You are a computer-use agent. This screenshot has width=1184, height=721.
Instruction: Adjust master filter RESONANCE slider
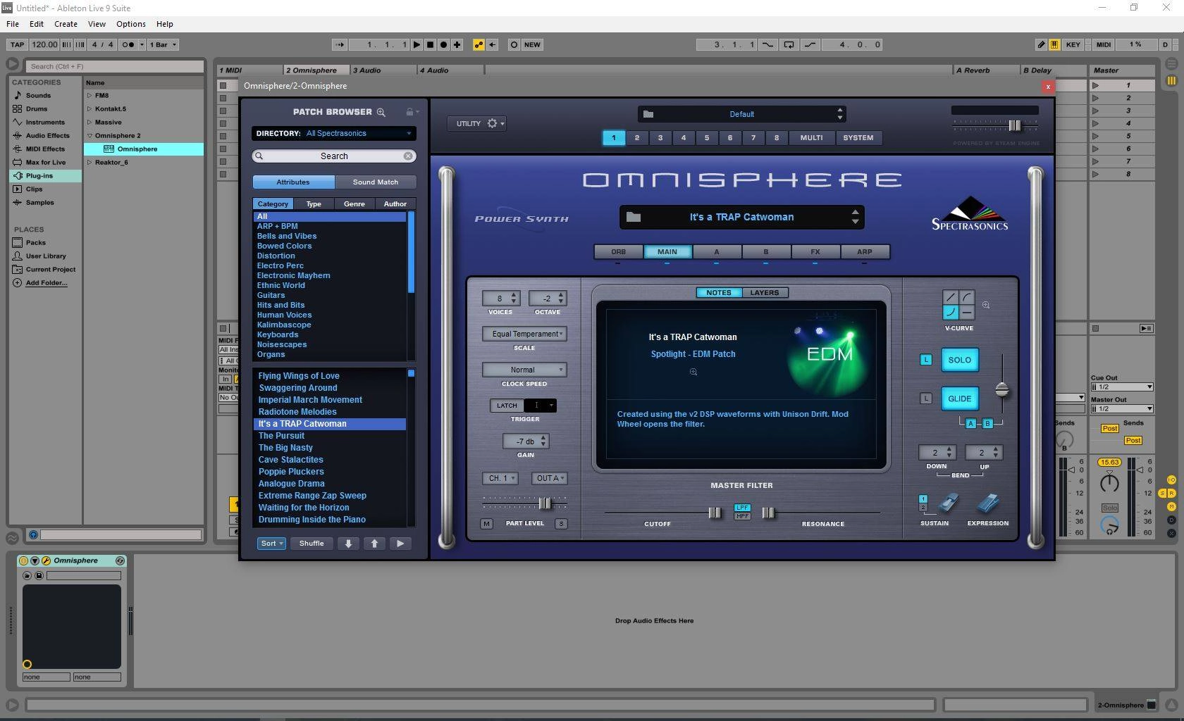[768, 513]
